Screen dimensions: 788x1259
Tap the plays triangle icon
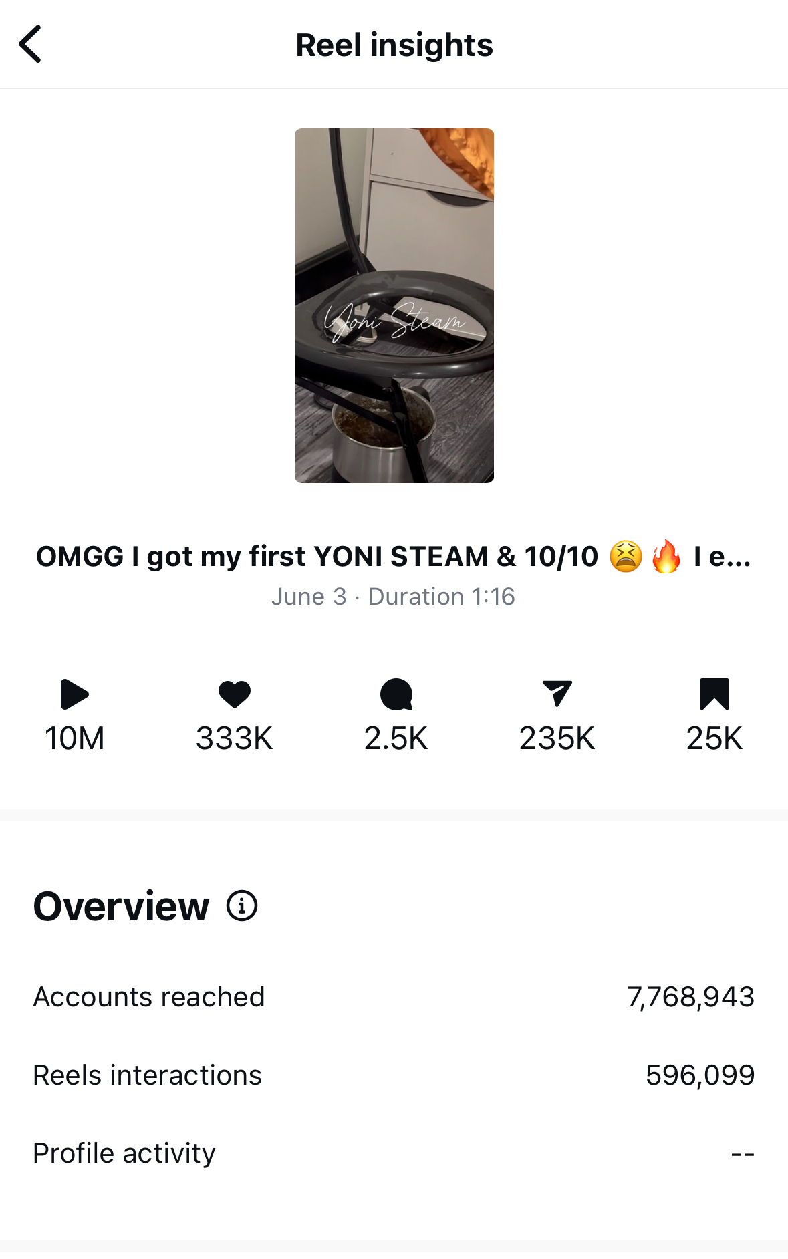coord(74,694)
